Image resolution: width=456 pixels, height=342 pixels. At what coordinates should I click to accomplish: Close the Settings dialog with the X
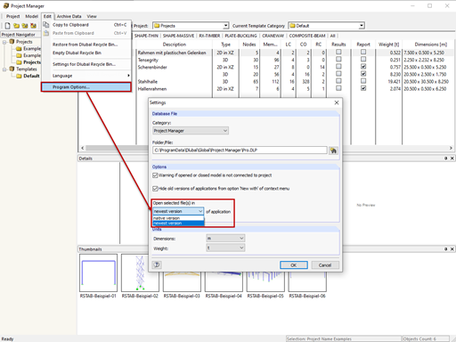click(x=337, y=102)
